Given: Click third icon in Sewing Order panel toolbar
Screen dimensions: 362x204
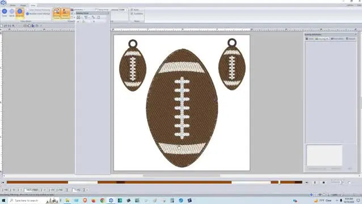Looking at the screenshot, I should tap(93, 18).
